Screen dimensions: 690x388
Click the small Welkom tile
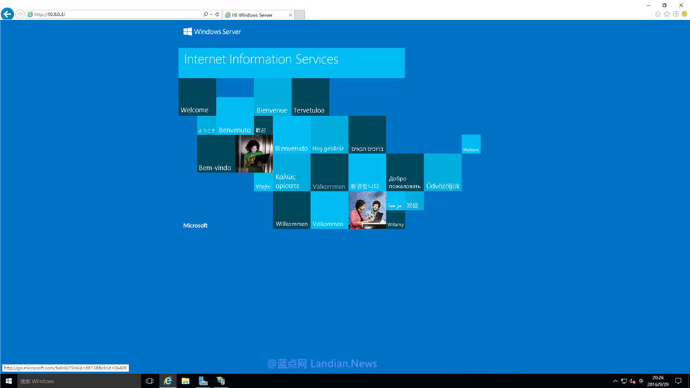coord(471,144)
